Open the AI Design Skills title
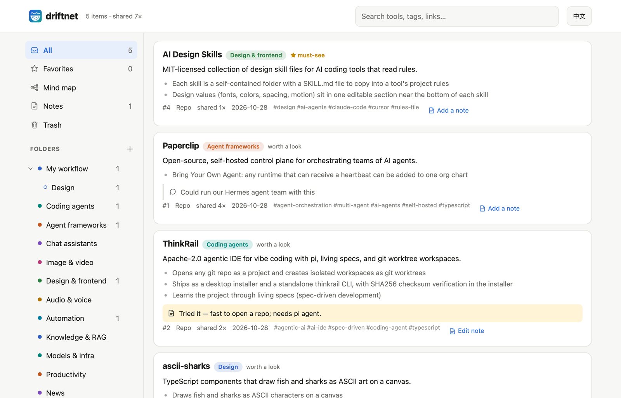621x398 pixels. click(192, 54)
